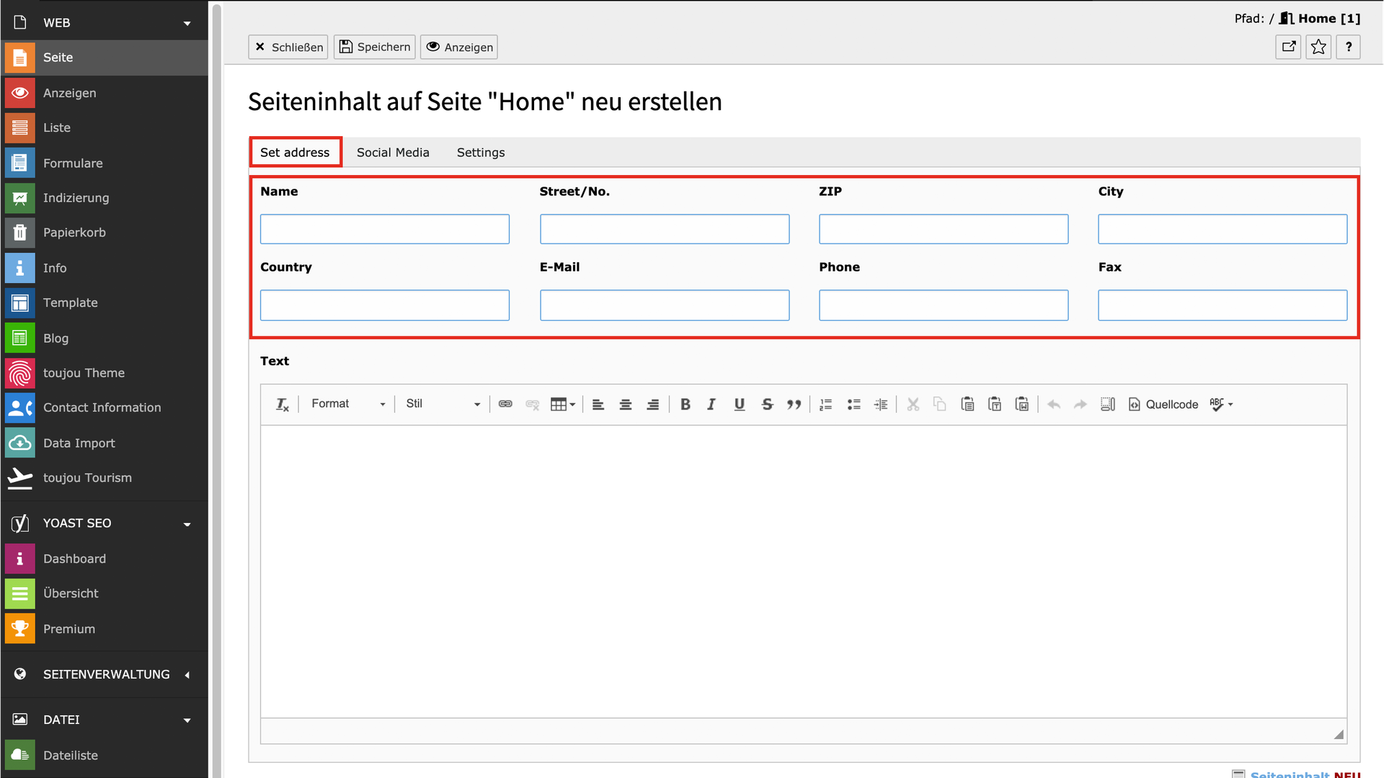1384x778 pixels.
Task: Toggle italic text style
Action: click(x=711, y=404)
